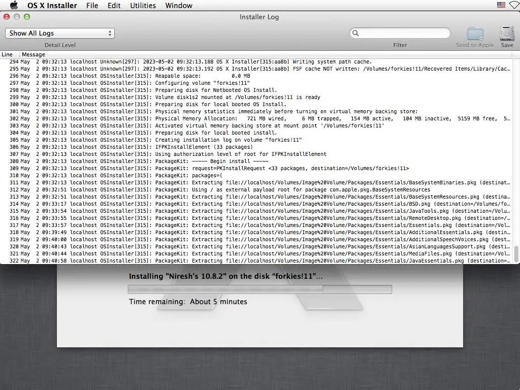Screen dimensions: 520x390
Task: Select line 314 BSD.pkg entry
Action: (256, 204)
